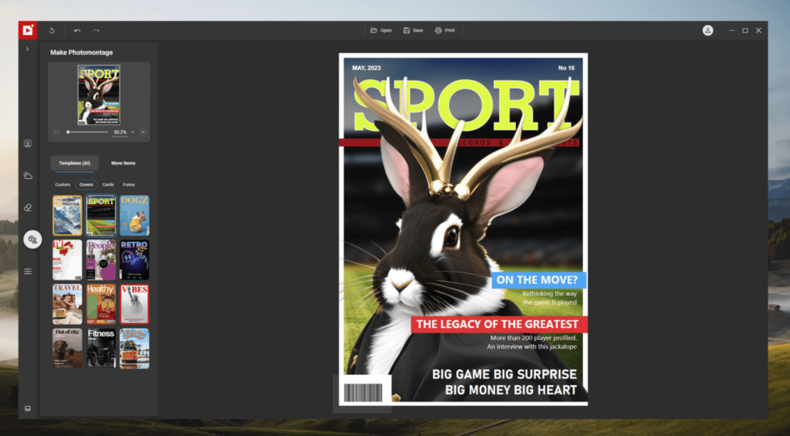Screen dimensions: 790x436
Task: Click the portrait tool icon in sidebar
Action: tap(27, 143)
